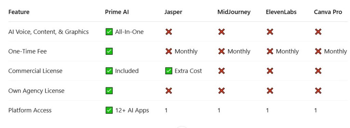The height and width of the screenshot is (128, 350).
Task: Click the ElevenLabs column header
Action: coord(281,12)
